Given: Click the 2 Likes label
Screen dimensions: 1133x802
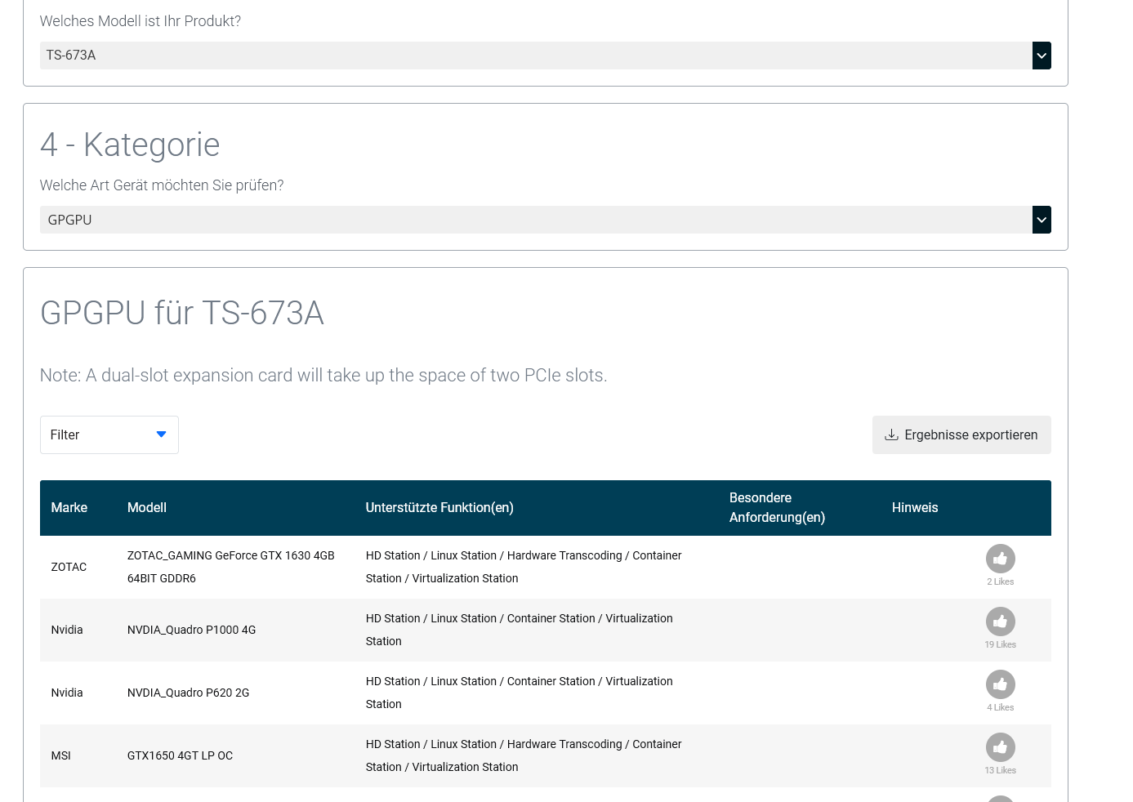Looking at the screenshot, I should 1000,581.
